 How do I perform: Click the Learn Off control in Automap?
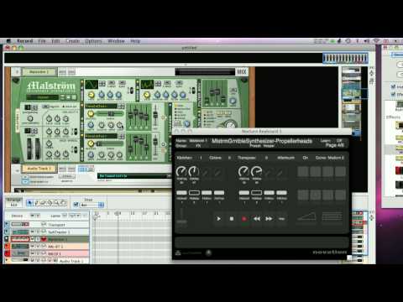point(332,140)
